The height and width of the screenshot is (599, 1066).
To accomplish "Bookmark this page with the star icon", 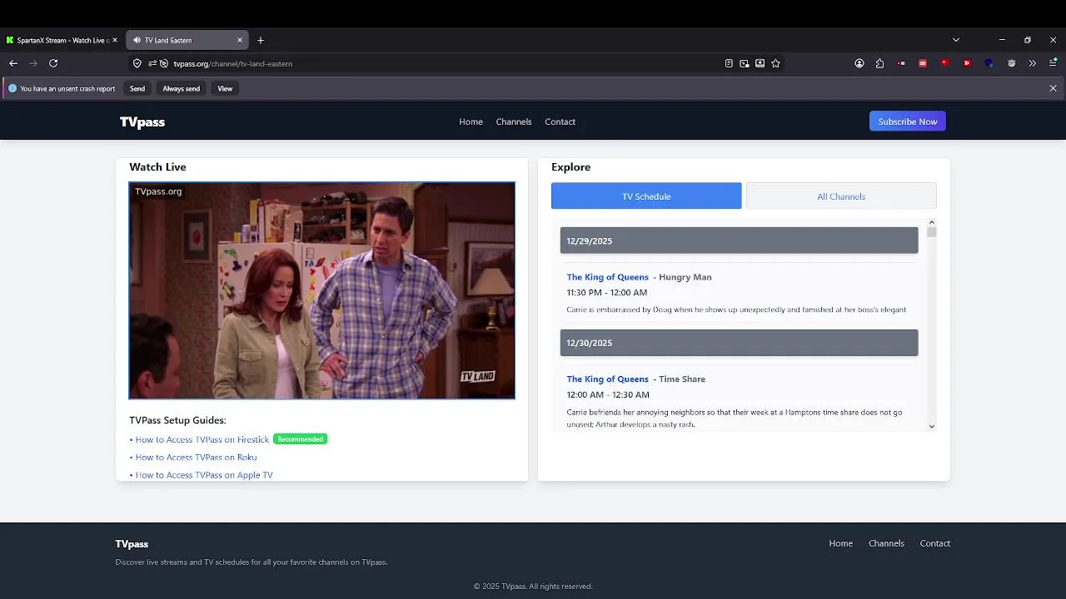I will click(x=776, y=63).
